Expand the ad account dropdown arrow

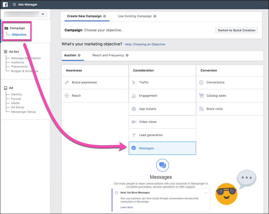point(43,14)
